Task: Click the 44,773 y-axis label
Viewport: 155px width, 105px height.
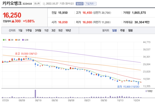Action: tap(147, 42)
